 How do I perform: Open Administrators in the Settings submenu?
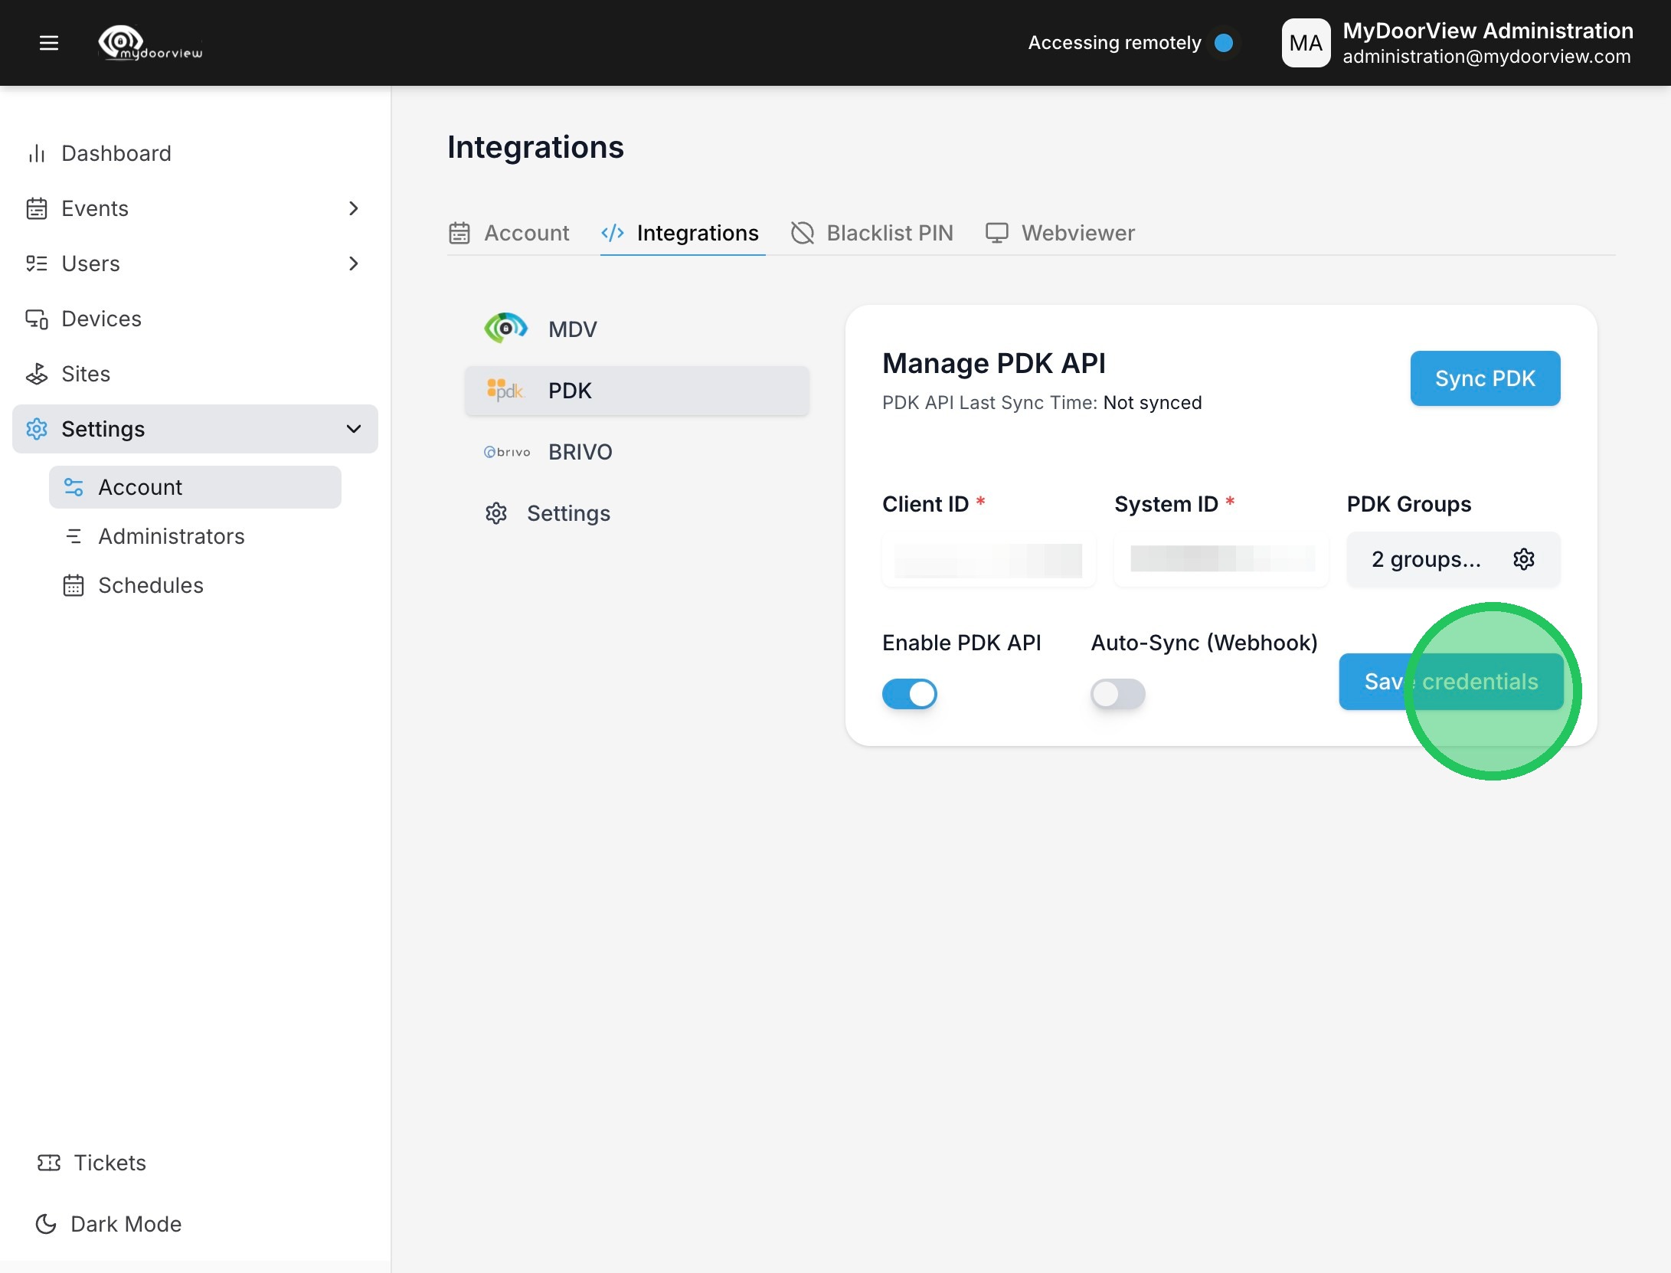pos(171,536)
